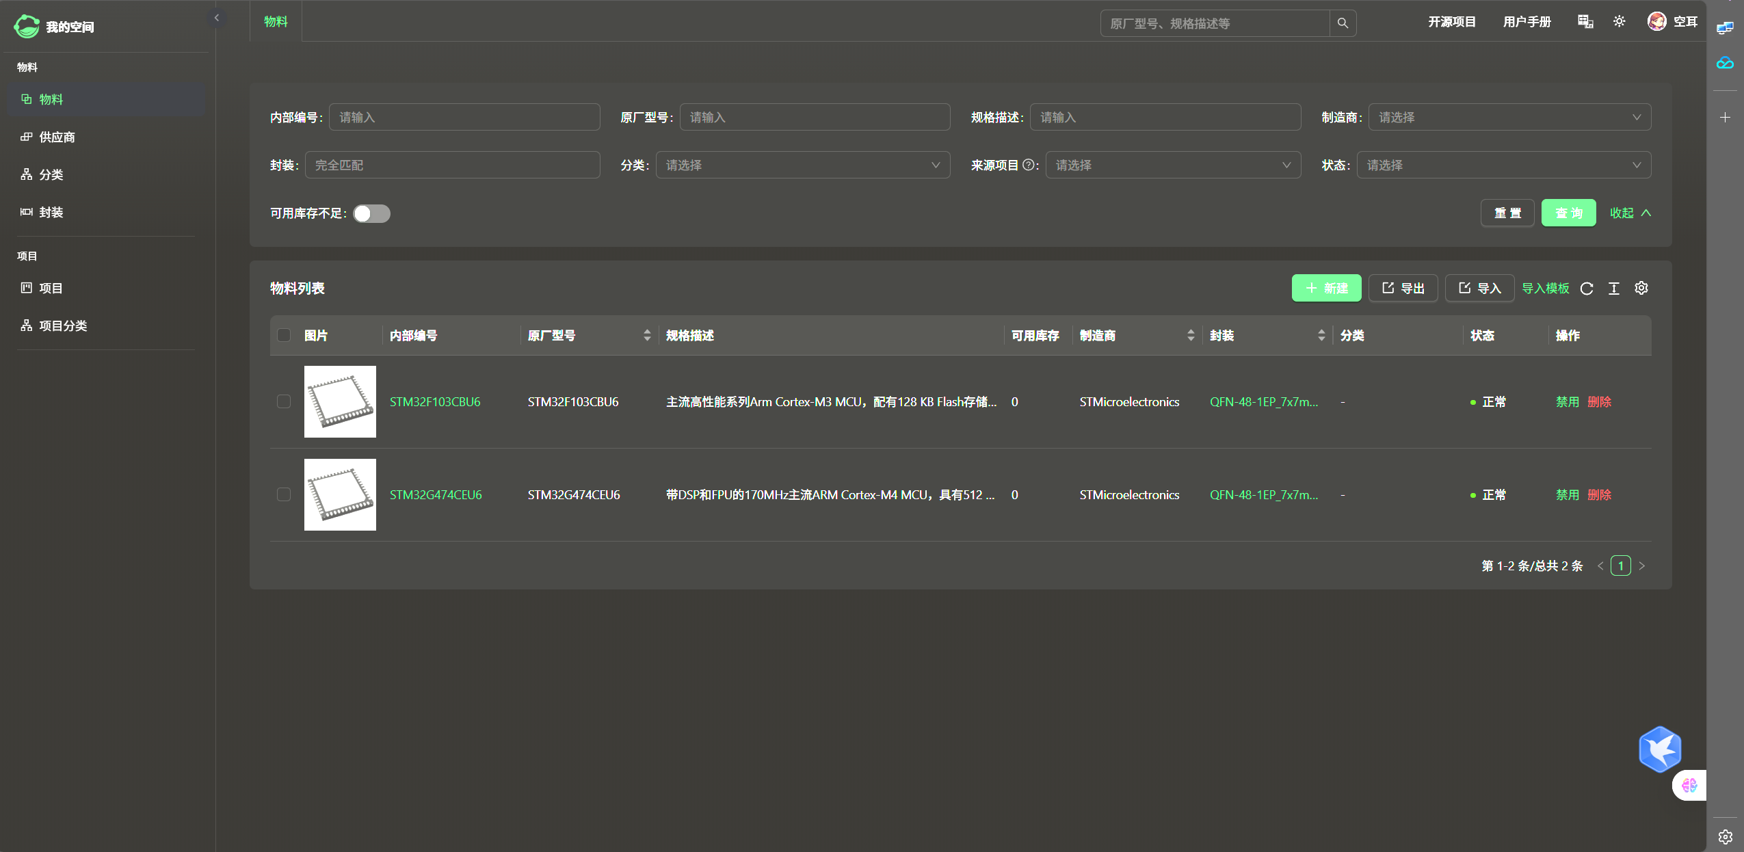Viewport: 1744px width, 852px height.
Task: Open 项目分类 in the sidebar
Action: 106,325
